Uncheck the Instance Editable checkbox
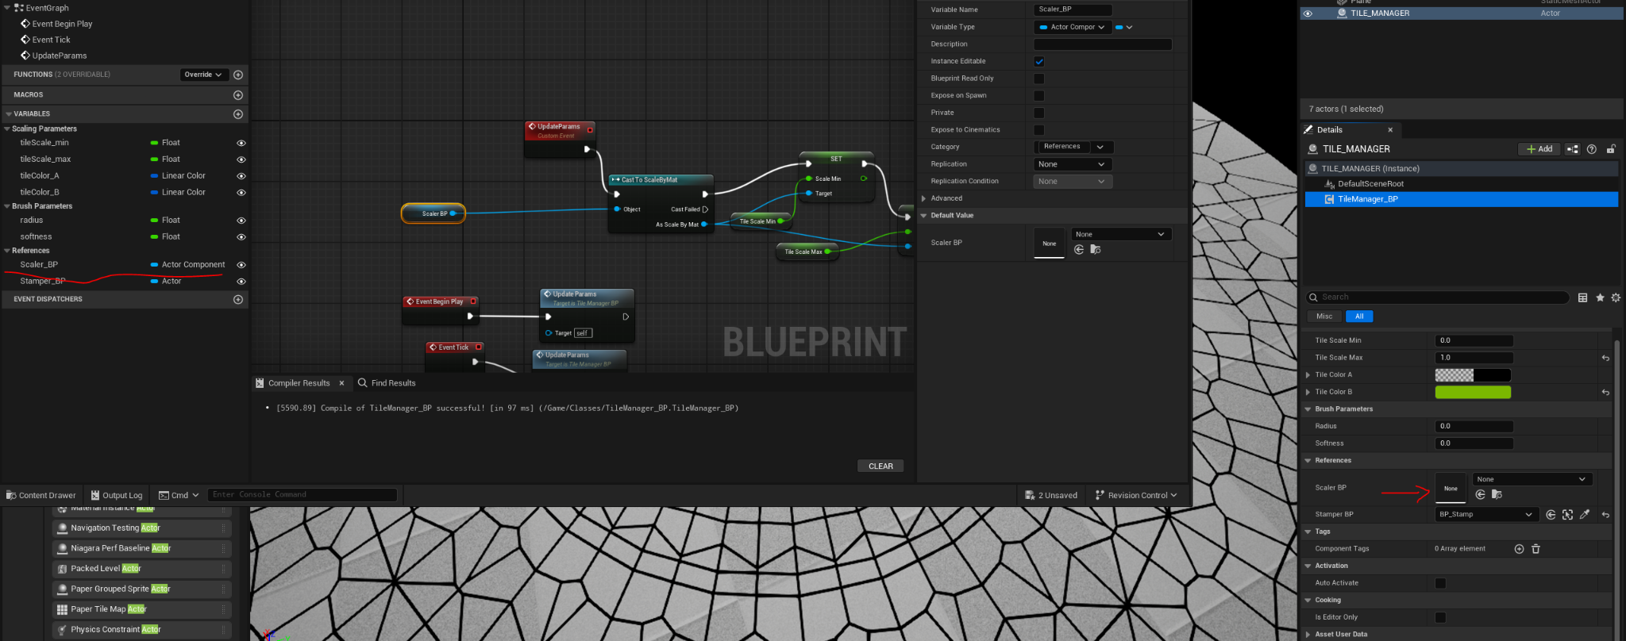This screenshot has width=1626, height=641. (1039, 62)
